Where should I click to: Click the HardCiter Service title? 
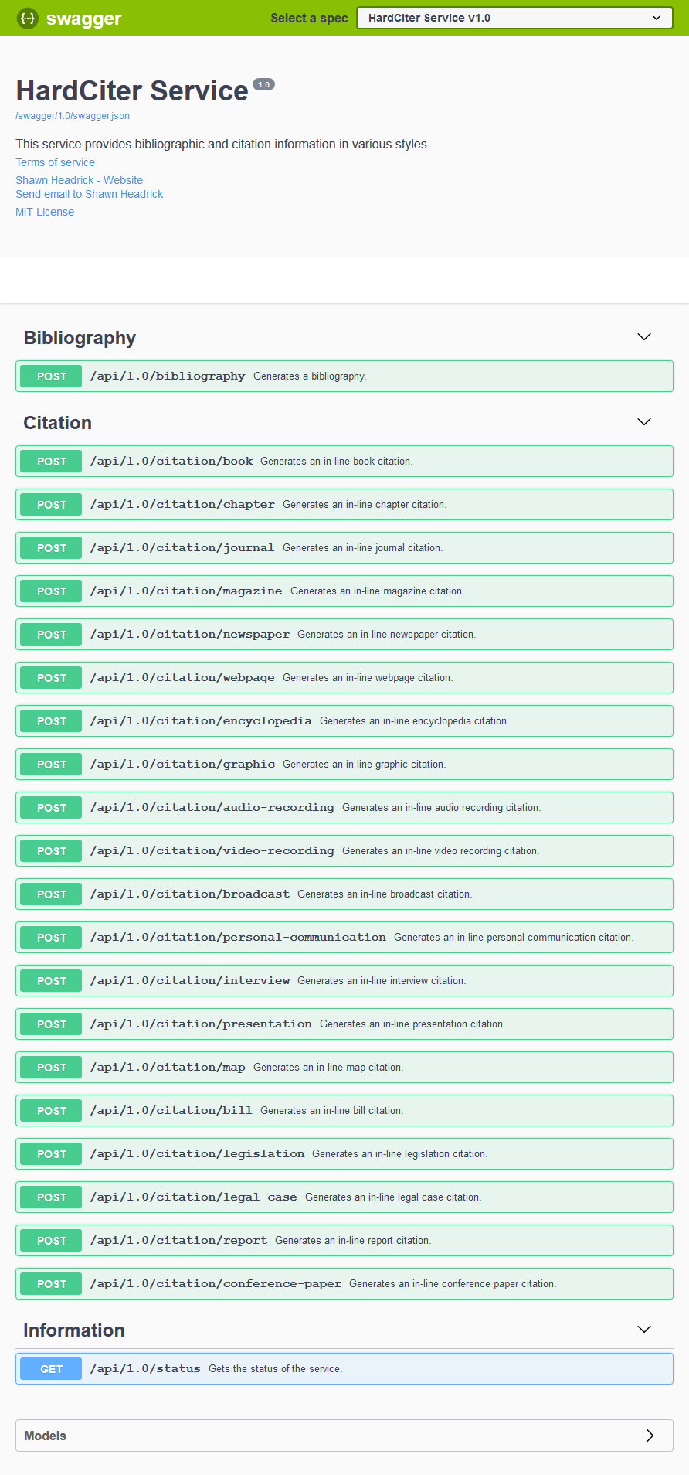pyautogui.click(x=132, y=91)
